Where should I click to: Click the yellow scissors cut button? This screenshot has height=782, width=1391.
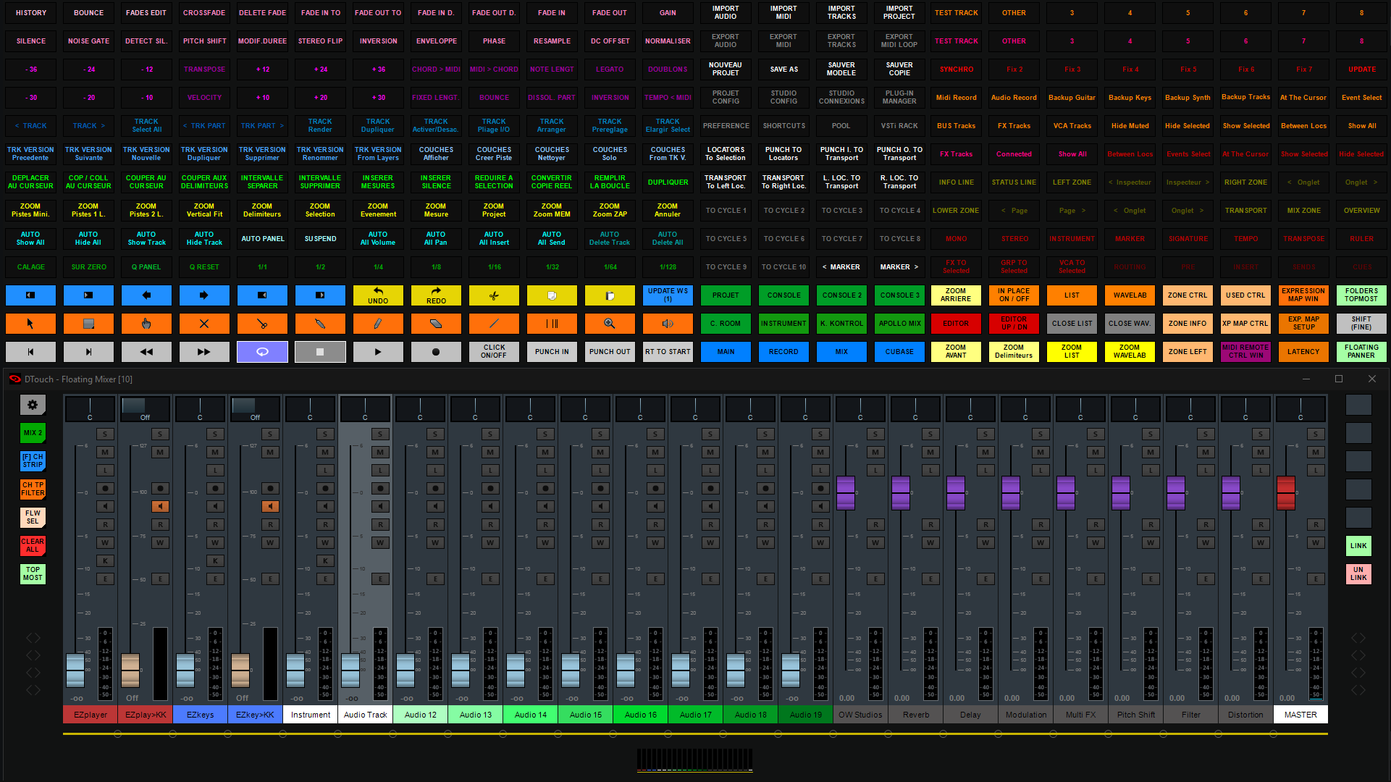494,295
